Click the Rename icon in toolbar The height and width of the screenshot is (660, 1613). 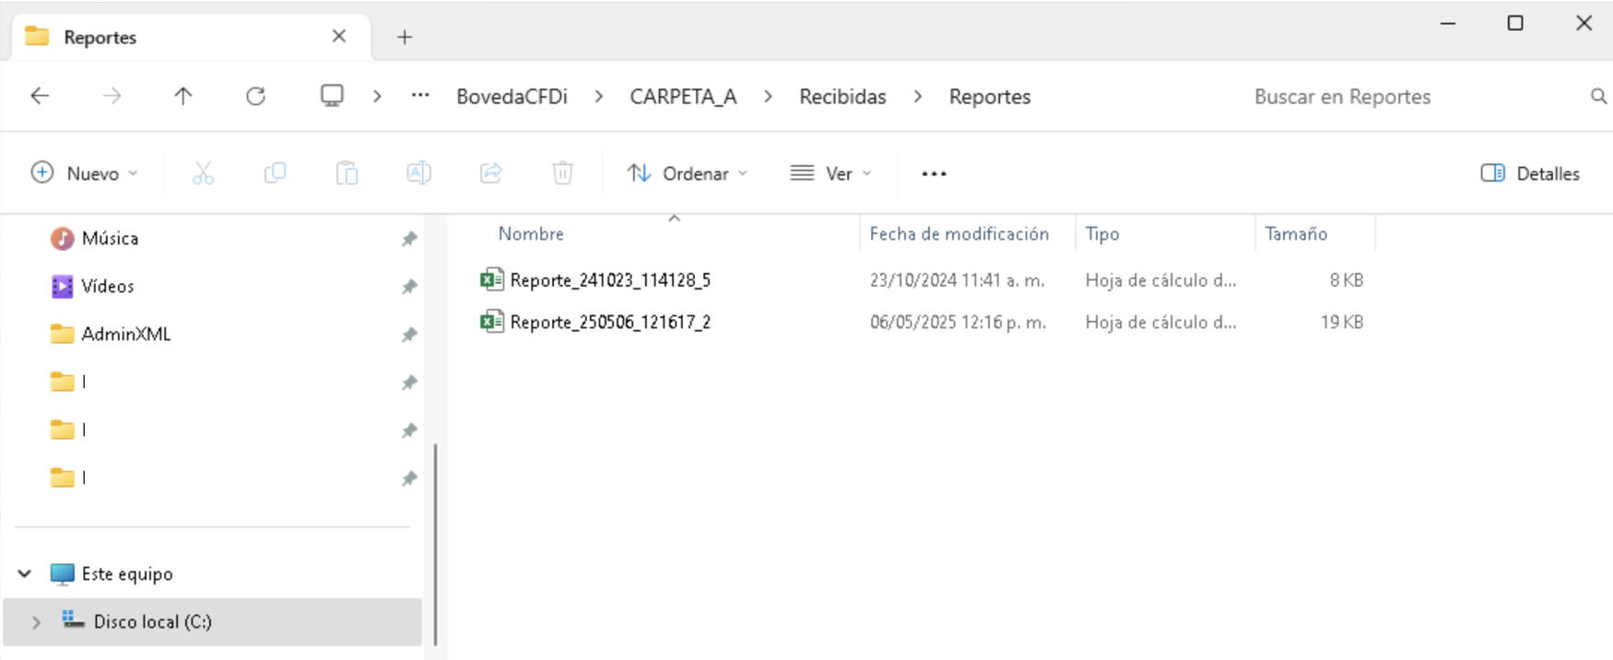(418, 173)
